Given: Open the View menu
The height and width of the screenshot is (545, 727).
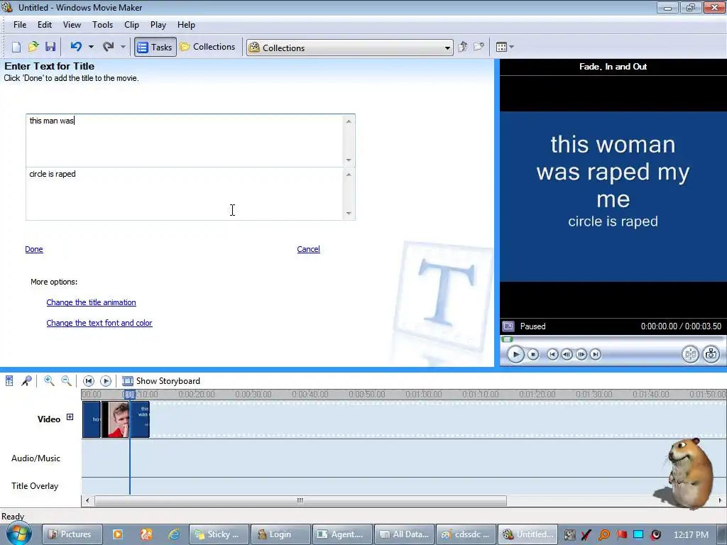Looking at the screenshot, I should (x=72, y=25).
